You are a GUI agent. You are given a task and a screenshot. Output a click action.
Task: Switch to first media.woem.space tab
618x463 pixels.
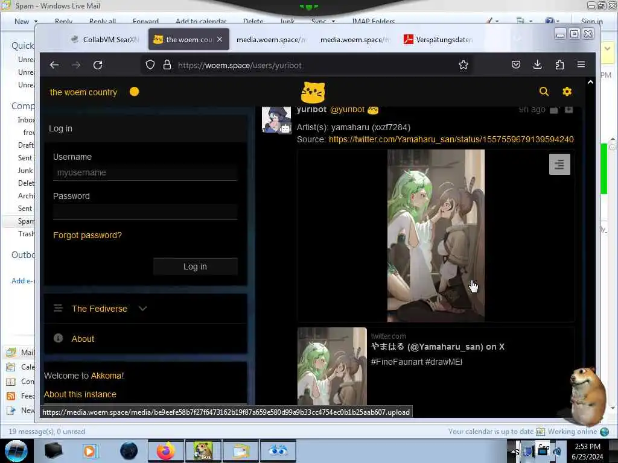point(271,39)
